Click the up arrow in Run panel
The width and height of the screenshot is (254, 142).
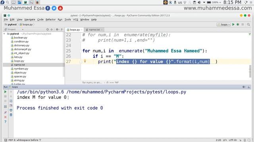pyautogui.click(x=11, y=92)
